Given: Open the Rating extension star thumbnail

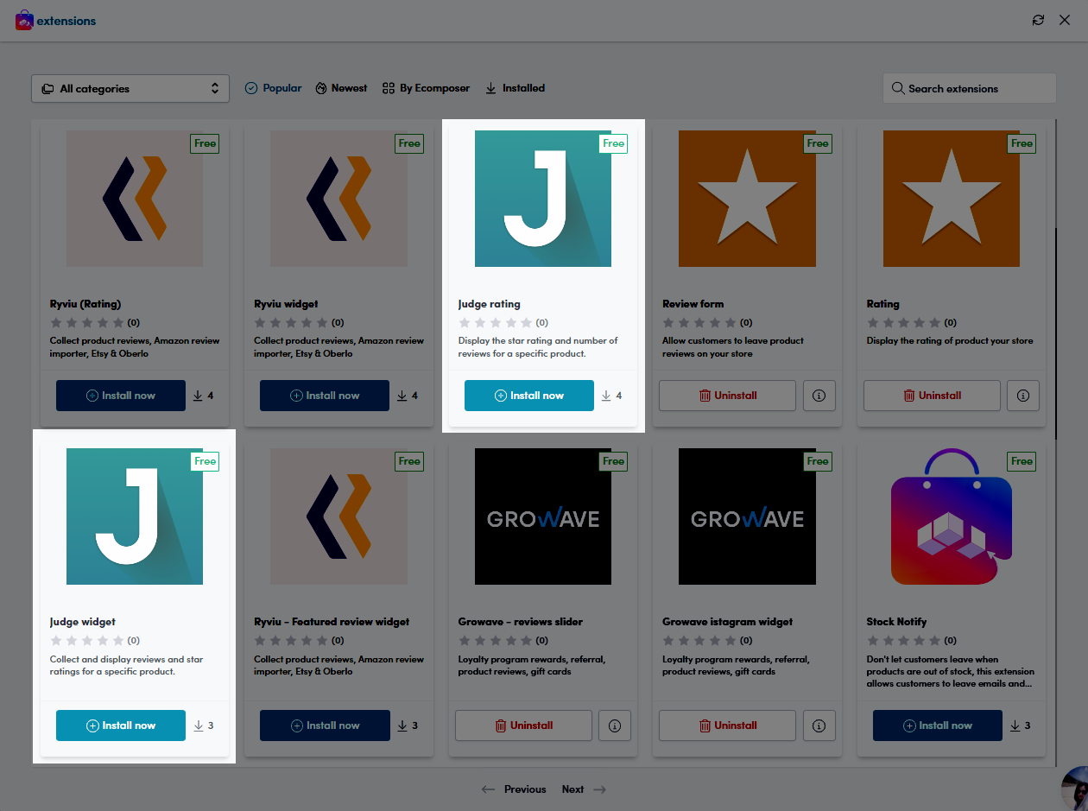Looking at the screenshot, I should click(952, 199).
